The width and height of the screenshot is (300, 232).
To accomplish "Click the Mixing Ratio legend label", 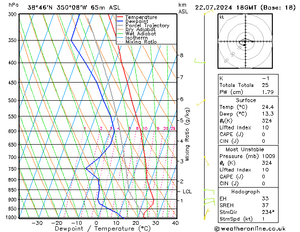I will (141, 42).
